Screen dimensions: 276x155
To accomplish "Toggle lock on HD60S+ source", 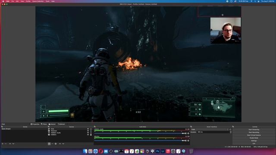I will click(91, 135).
